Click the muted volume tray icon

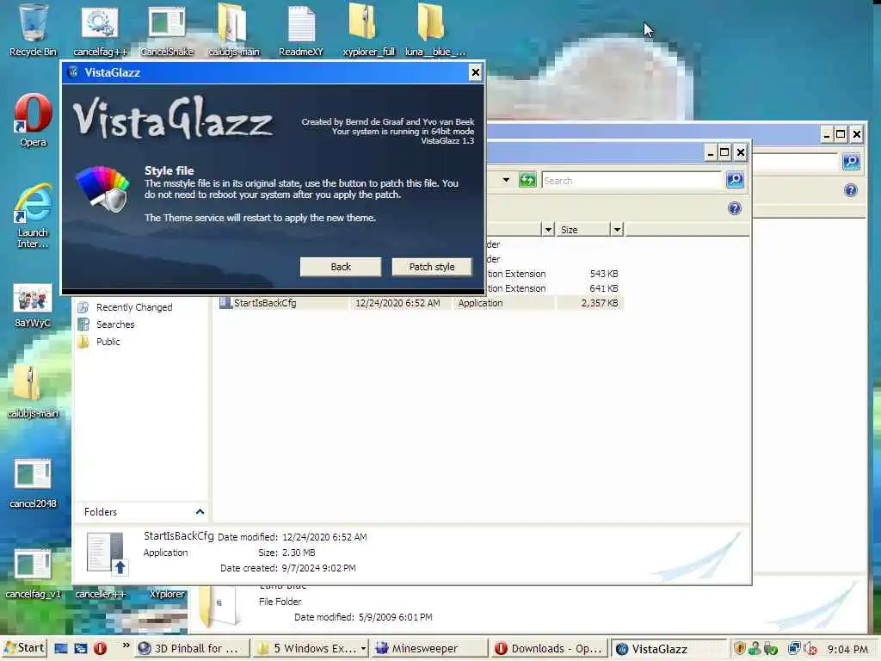click(x=810, y=649)
